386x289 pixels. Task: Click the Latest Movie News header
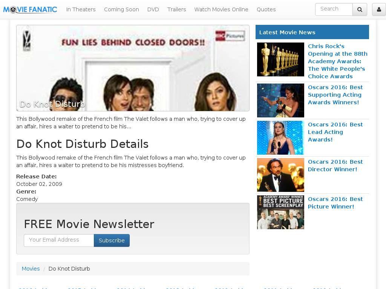(312, 32)
